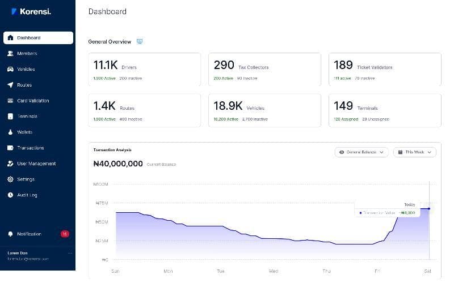The image size is (454, 283).
Task: Click the Terminals icon in sidebar
Action: [10, 117]
